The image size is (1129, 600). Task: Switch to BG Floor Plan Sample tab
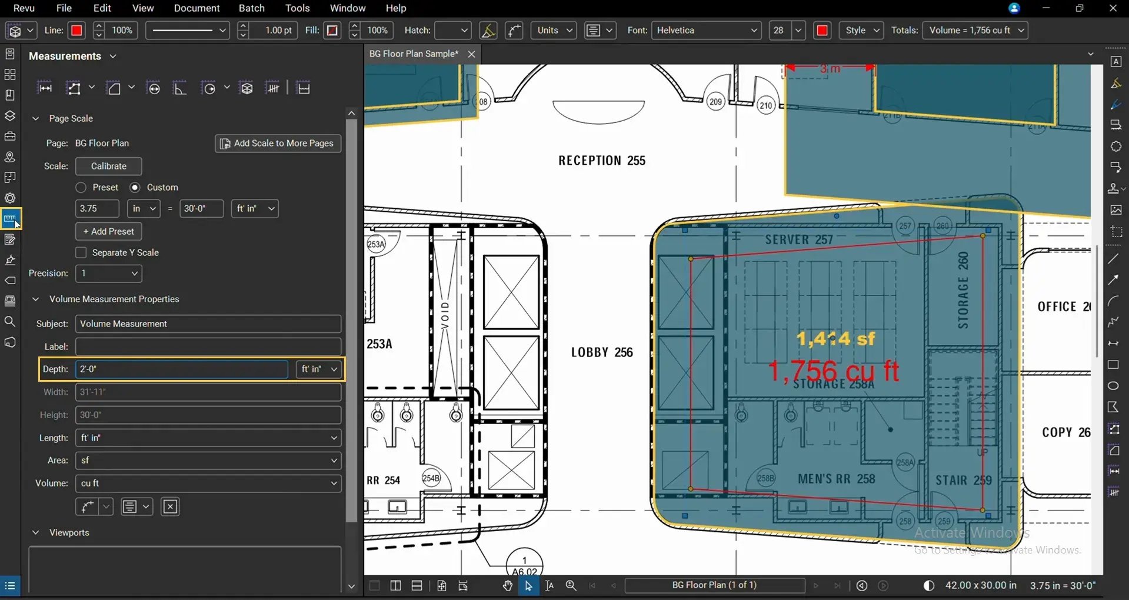pos(414,54)
